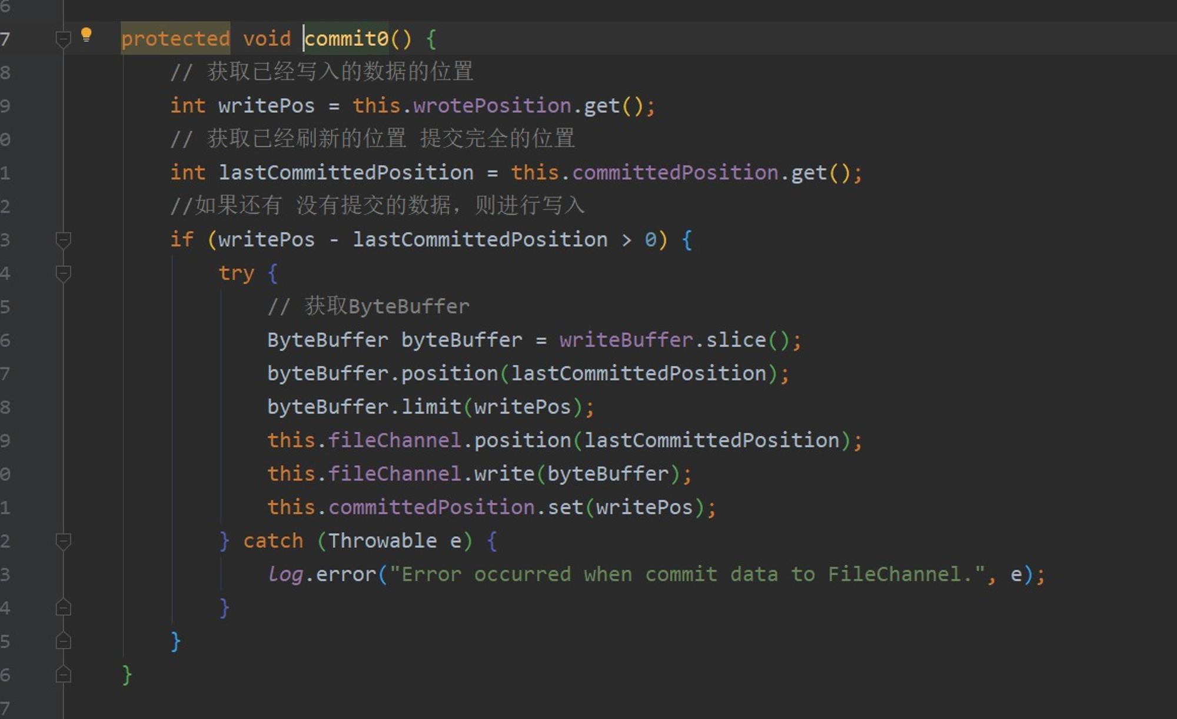This screenshot has width=1177, height=719.
Task: Click position in byteBuffer.position(...)
Action: (450, 373)
